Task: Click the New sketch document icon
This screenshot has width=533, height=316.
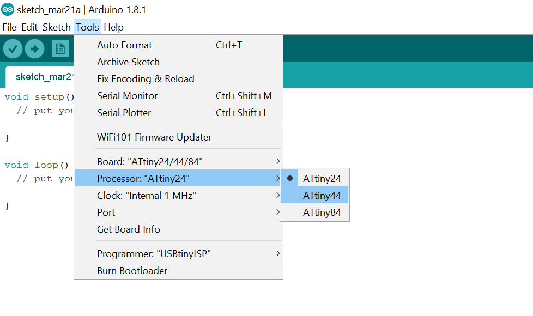Action: [x=60, y=49]
